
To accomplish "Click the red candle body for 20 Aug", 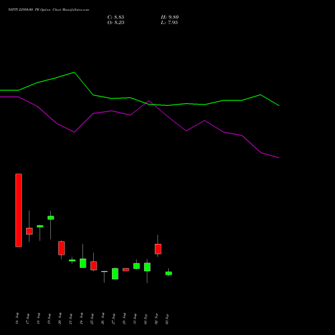I will (x=62, y=248).
